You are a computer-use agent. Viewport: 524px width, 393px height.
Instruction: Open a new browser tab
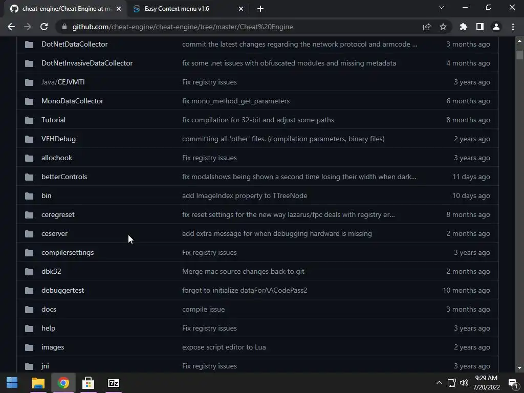pos(260,9)
